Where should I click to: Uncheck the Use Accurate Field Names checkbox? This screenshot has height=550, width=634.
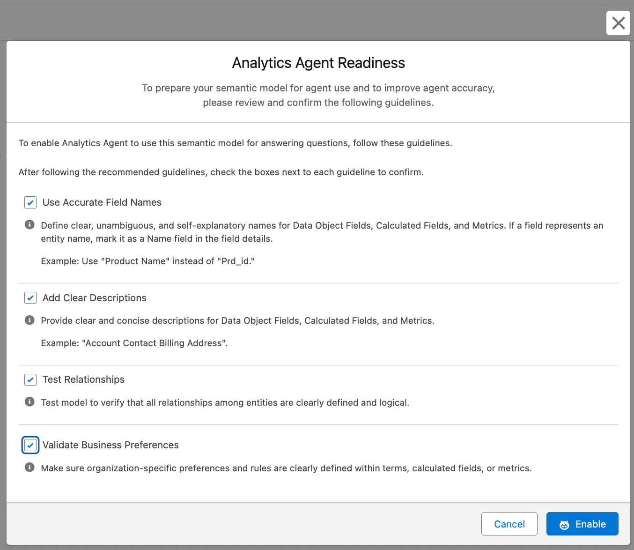[x=30, y=202]
